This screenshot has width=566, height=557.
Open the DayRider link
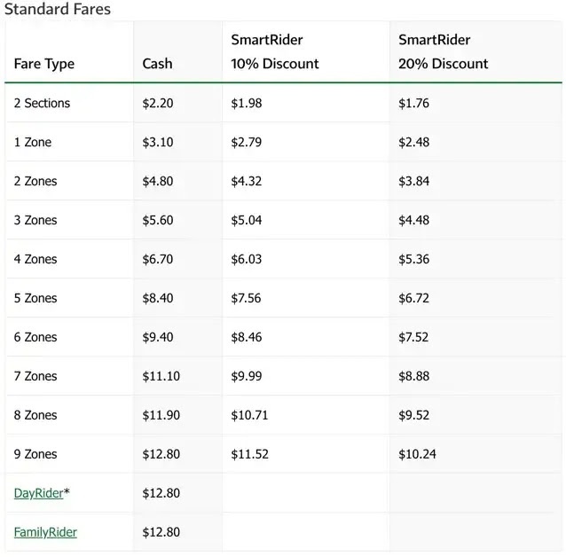coord(39,493)
